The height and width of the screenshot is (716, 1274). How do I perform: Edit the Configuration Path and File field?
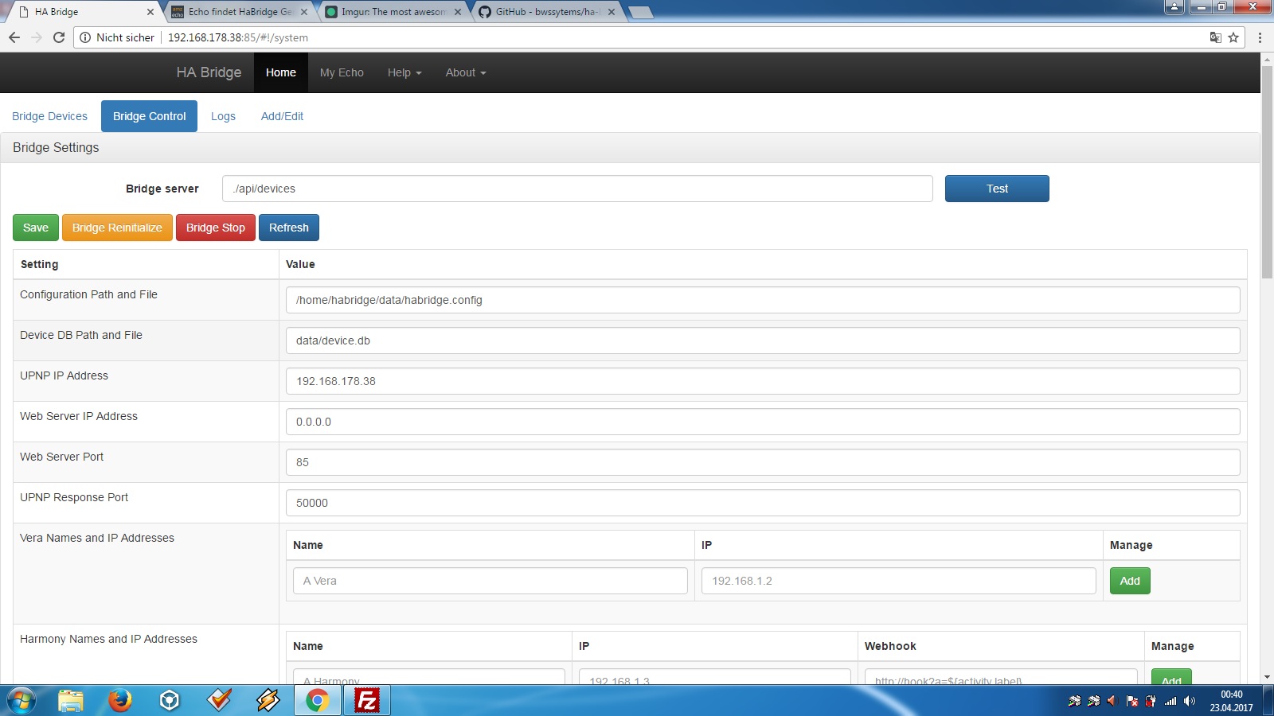tap(763, 300)
